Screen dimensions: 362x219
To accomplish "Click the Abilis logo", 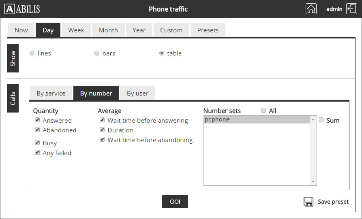I will click(22, 9).
